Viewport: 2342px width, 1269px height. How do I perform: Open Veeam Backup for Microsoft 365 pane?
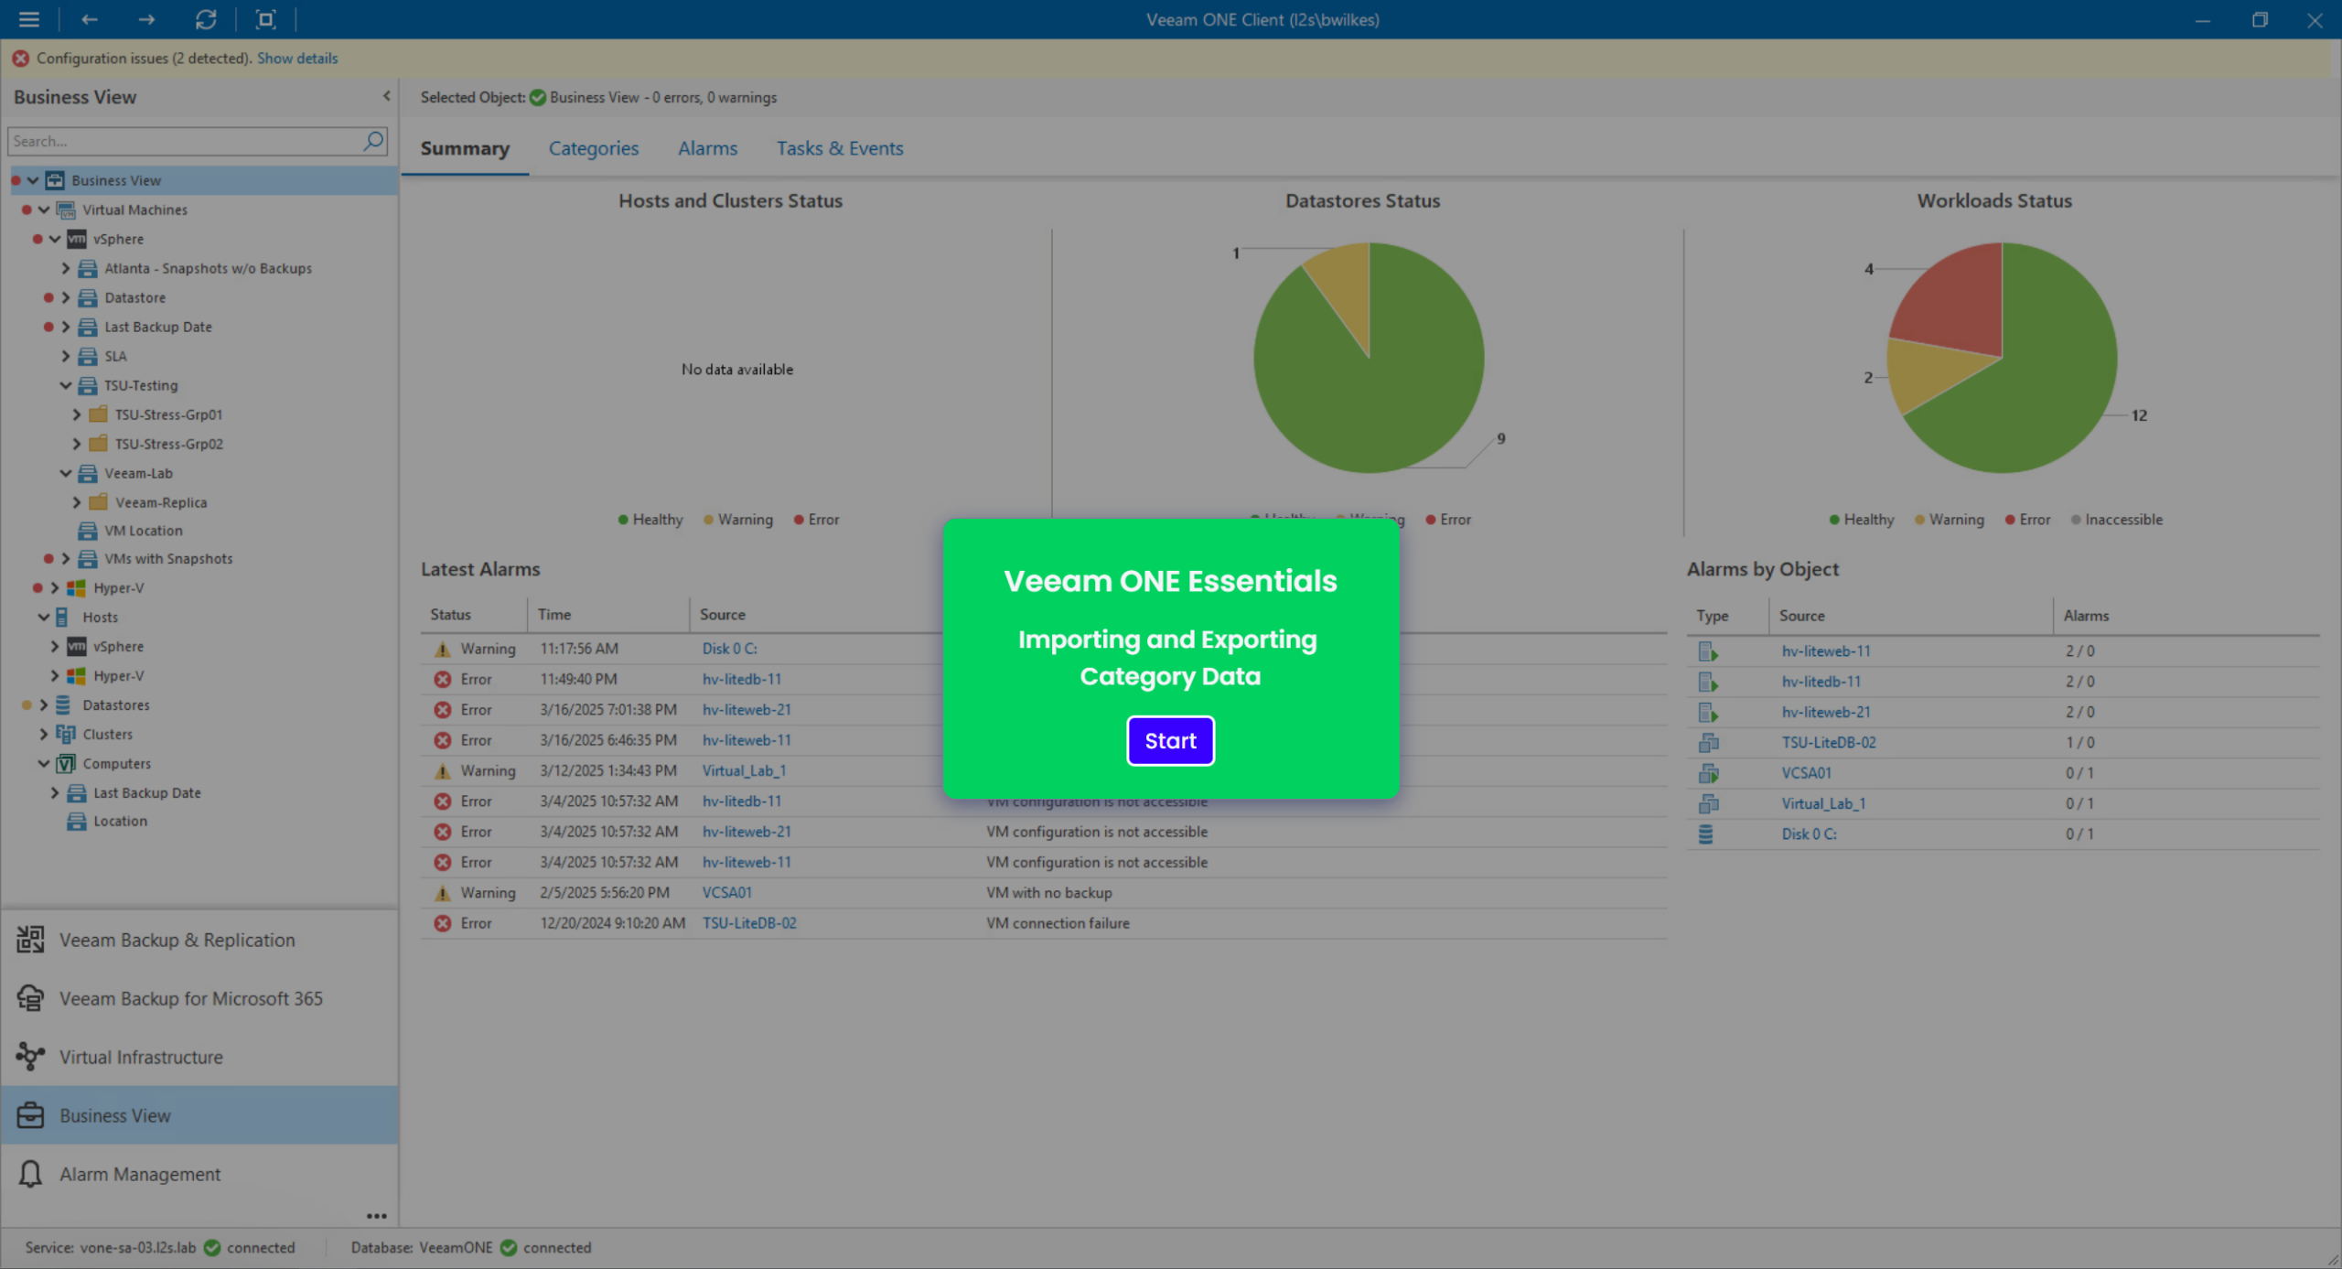click(x=190, y=998)
